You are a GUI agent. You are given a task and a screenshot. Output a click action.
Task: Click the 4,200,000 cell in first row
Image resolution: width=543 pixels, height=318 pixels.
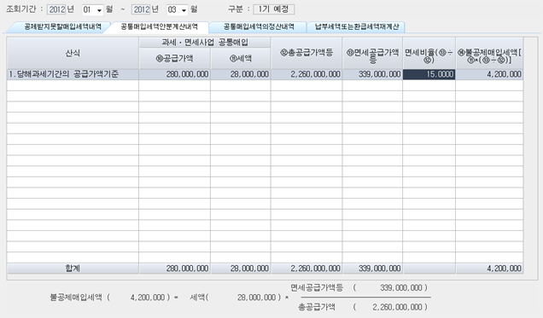(489, 74)
